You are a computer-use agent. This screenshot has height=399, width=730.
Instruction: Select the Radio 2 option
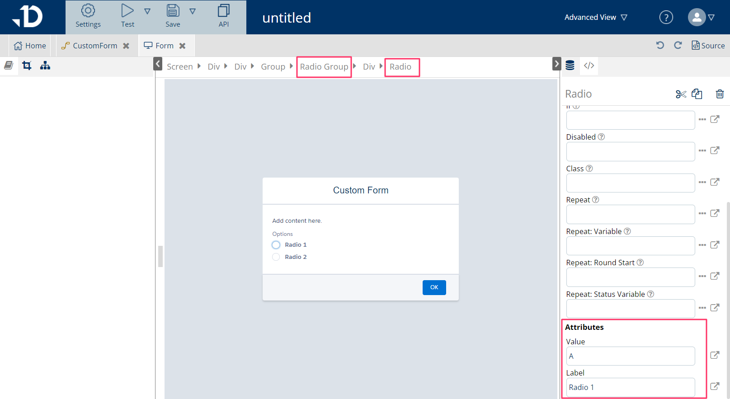pos(276,257)
